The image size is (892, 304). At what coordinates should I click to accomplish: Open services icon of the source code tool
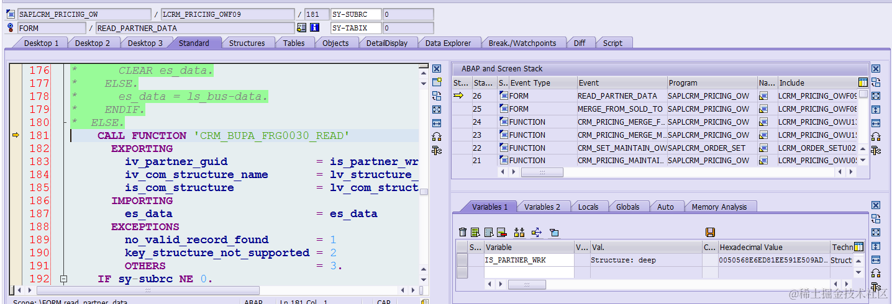tap(437, 136)
